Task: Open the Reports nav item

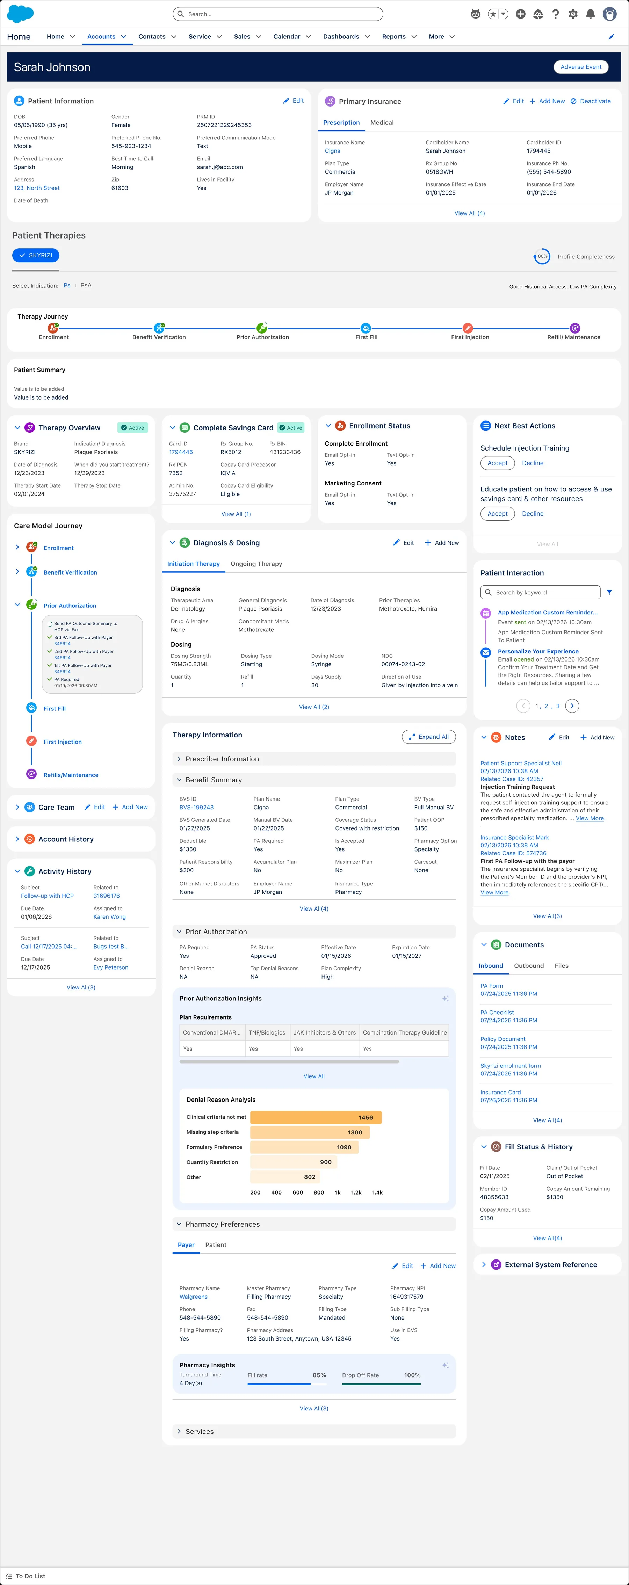Action: tap(394, 37)
